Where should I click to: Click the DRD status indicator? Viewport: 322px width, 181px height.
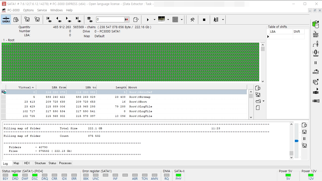(x=15, y=177)
